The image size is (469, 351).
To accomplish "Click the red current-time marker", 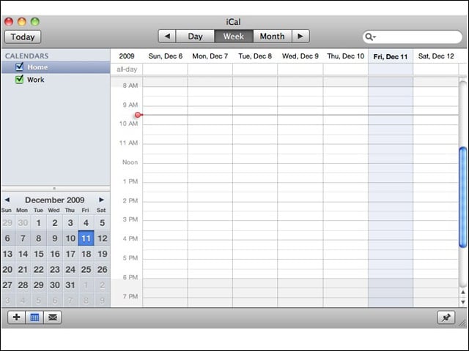I will pyautogui.click(x=138, y=115).
